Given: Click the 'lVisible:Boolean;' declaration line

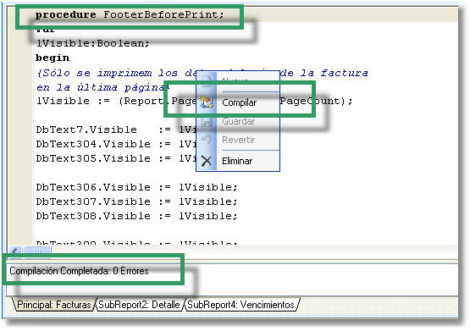Looking at the screenshot, I should pos(92,43).
